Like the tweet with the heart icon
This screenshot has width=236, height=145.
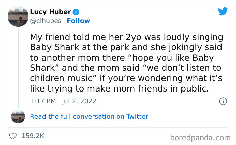[x=13, y=136]
